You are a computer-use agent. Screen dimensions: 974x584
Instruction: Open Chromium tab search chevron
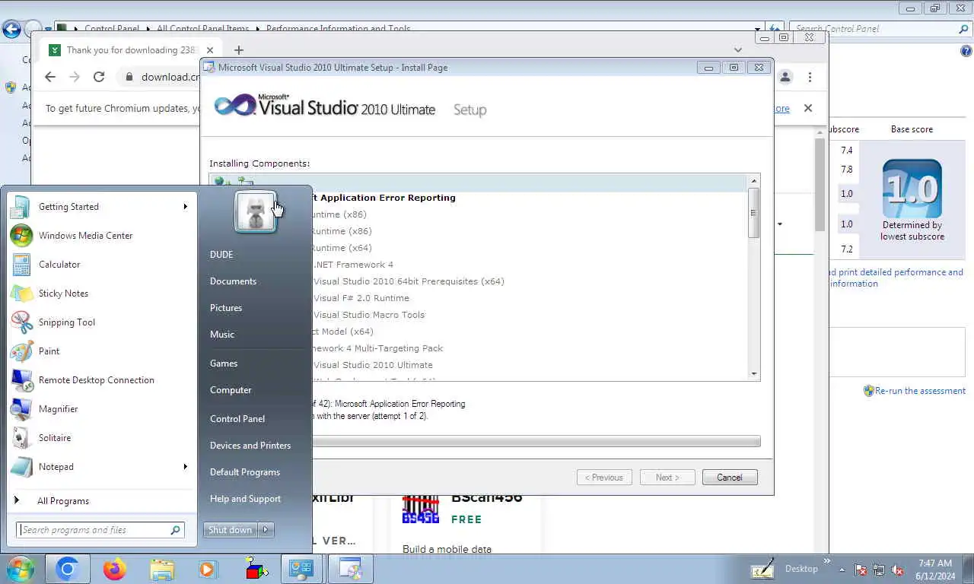(737, 50)
